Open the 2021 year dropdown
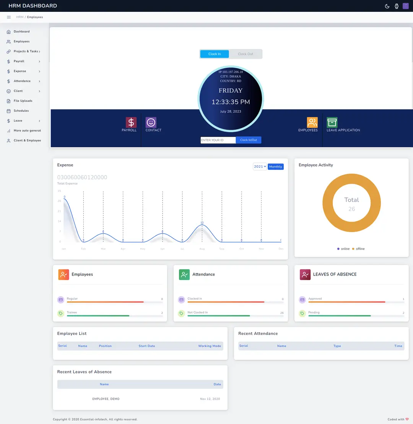Image resolution: width=413 pixels, height=424 pixels. [x=260, y=167]
